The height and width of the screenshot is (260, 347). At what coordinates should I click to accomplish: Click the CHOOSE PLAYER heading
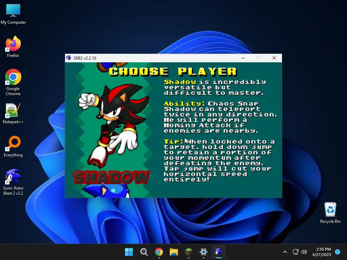click(x=173, y=71)
